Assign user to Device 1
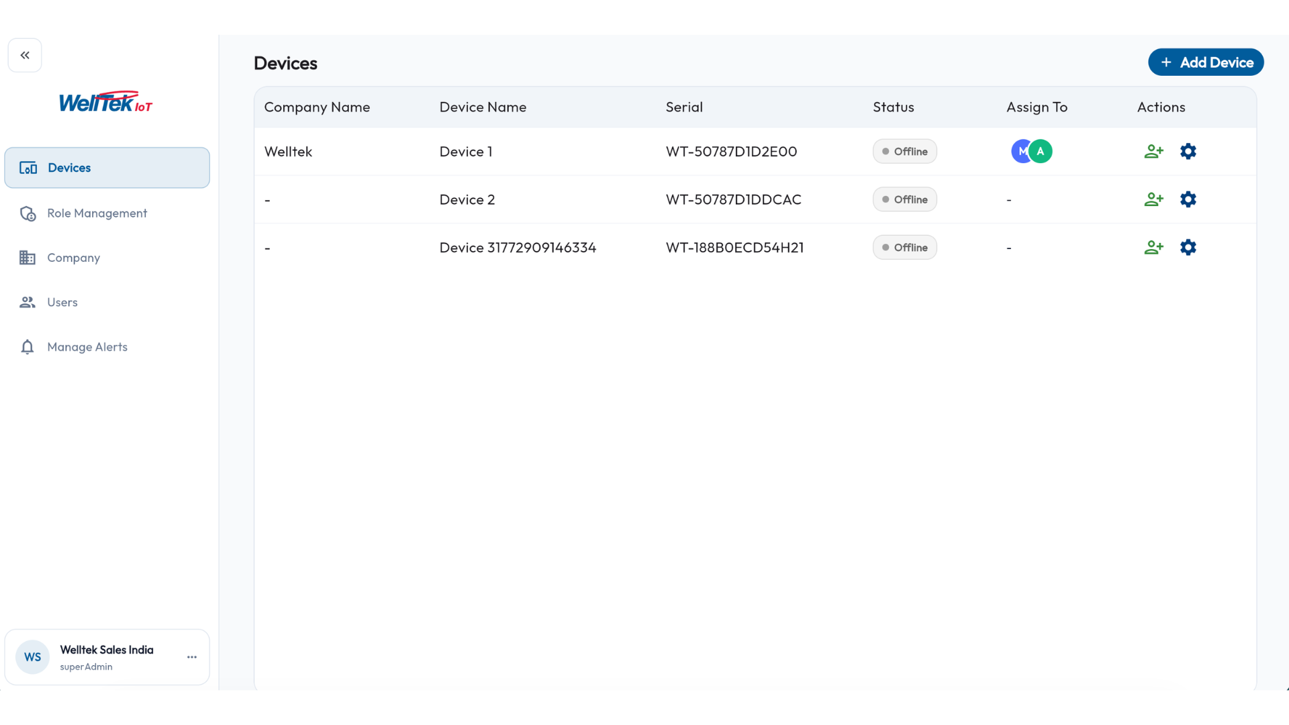This screenshot has width=1289, height=725. [x=1153, y=152]
